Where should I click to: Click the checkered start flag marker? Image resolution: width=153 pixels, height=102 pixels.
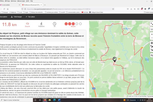click(x=114, y=59)
